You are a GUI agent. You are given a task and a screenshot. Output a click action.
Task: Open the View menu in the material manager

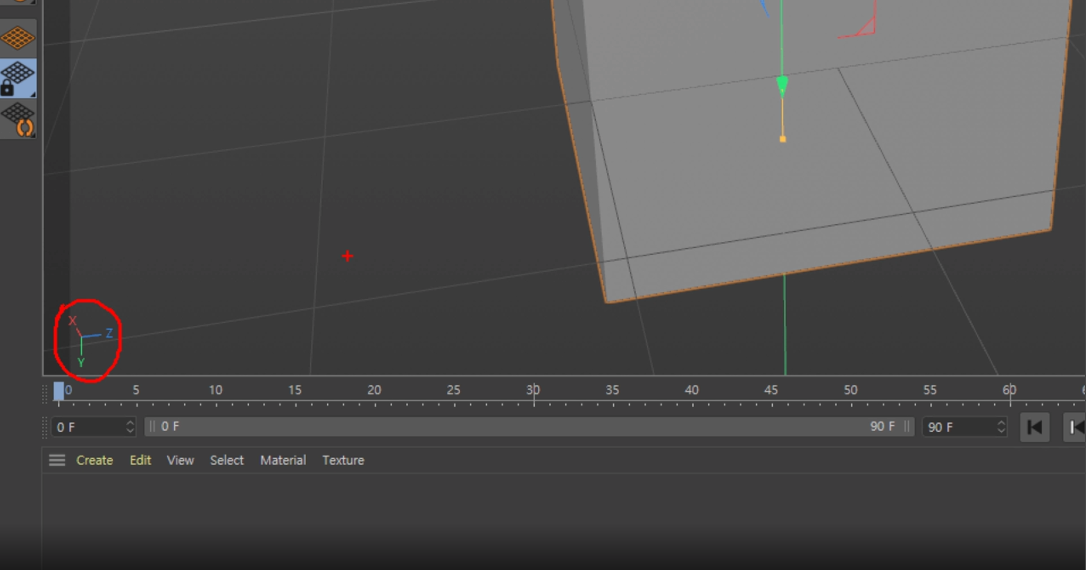180,460
